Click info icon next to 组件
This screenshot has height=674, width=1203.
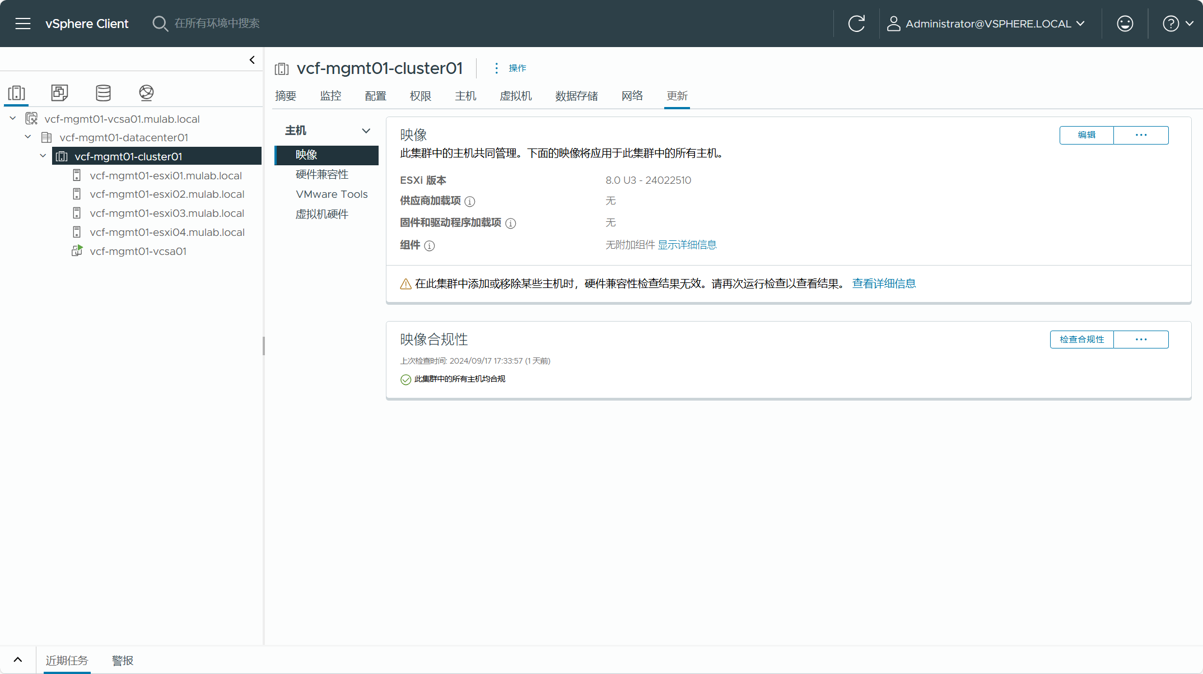[x=430, y=245]
